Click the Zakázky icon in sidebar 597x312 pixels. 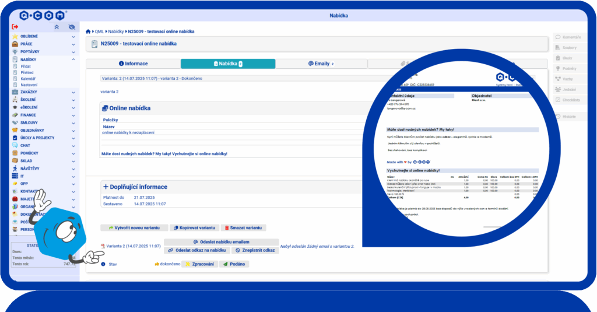15,92
